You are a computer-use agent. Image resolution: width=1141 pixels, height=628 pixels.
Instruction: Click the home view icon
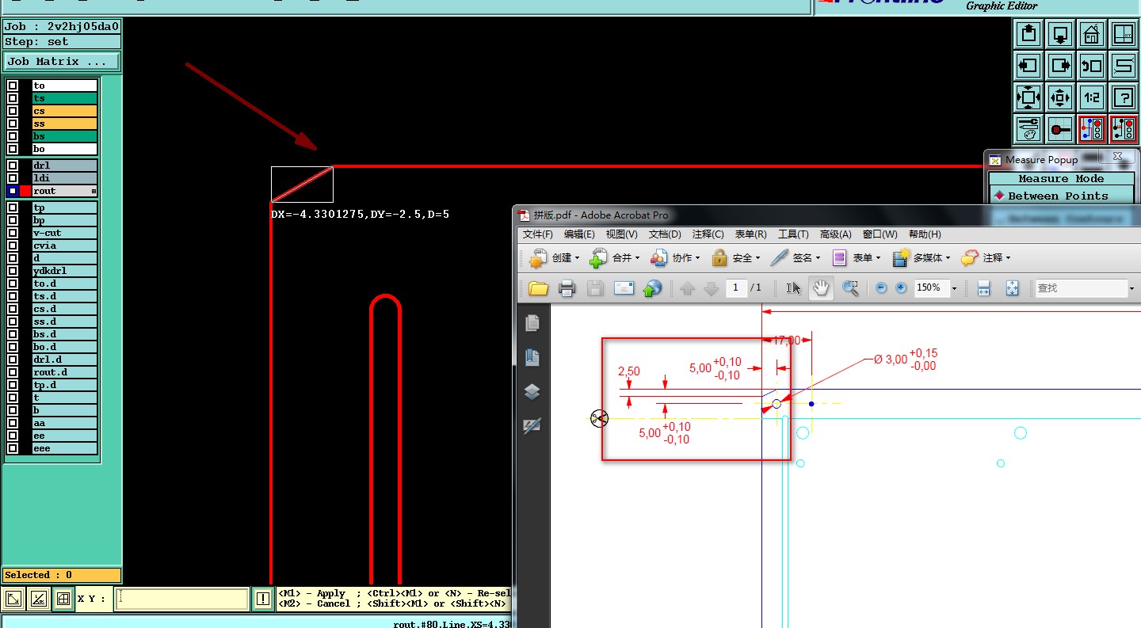[1092, 35]
